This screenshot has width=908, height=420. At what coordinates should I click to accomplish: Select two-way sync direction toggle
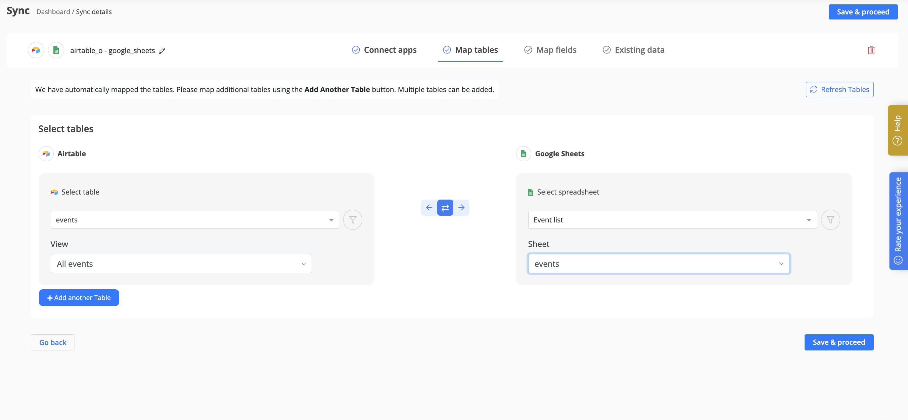[x=445, y=207]
